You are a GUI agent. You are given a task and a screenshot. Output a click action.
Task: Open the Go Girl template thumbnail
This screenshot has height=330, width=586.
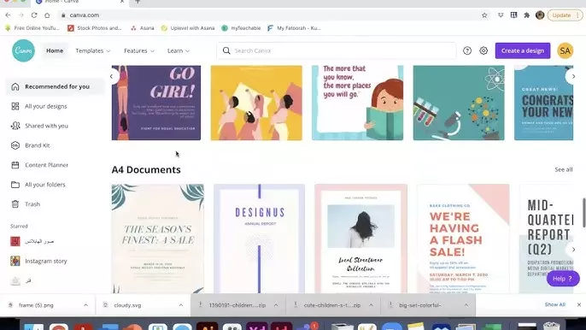coord(156,103)
